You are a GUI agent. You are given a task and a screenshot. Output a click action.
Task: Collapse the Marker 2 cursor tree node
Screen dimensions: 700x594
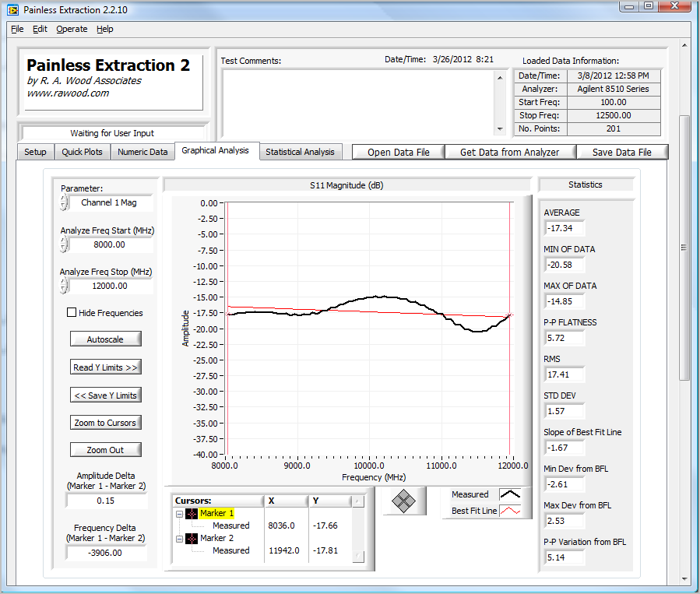[179, 539]
